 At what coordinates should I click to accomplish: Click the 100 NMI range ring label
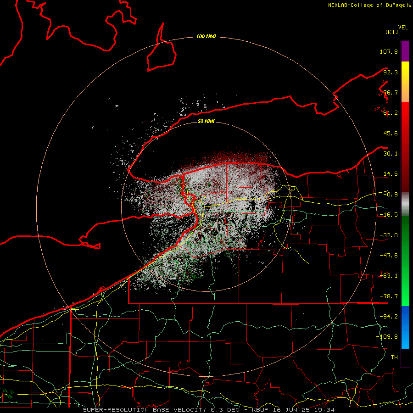click(206, 36)
